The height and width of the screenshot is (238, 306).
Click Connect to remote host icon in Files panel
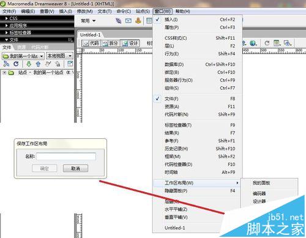(x=6, y=64)
